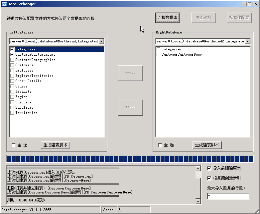The image size is (260, 214).
Task: Uncheck the Categories checkbox in LeftDatabase
Action: coord(12,49)
